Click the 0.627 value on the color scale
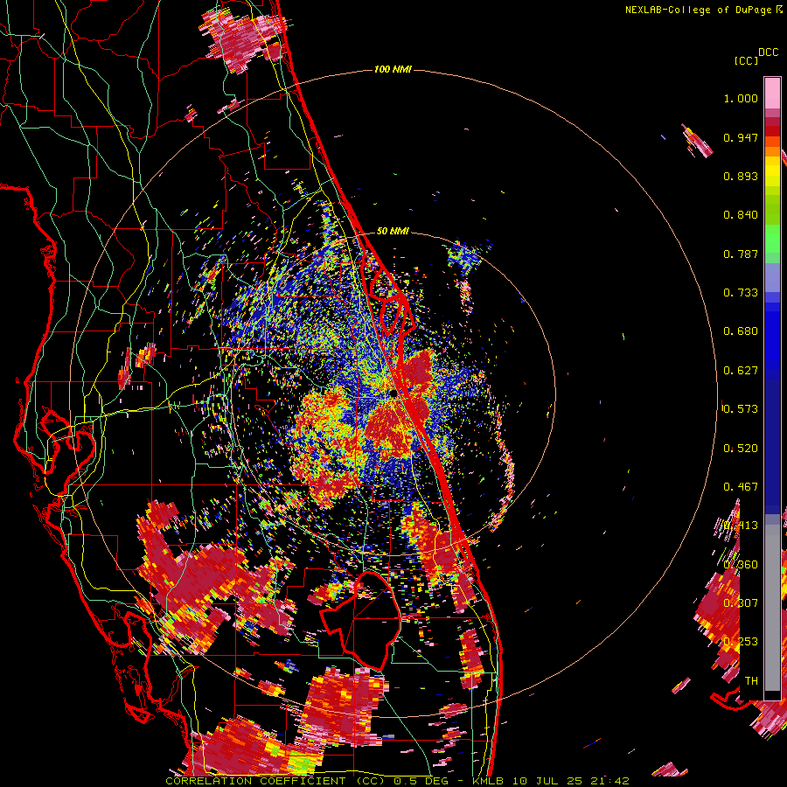The width and height of the screenshot is (787, 787). (741, 371)
